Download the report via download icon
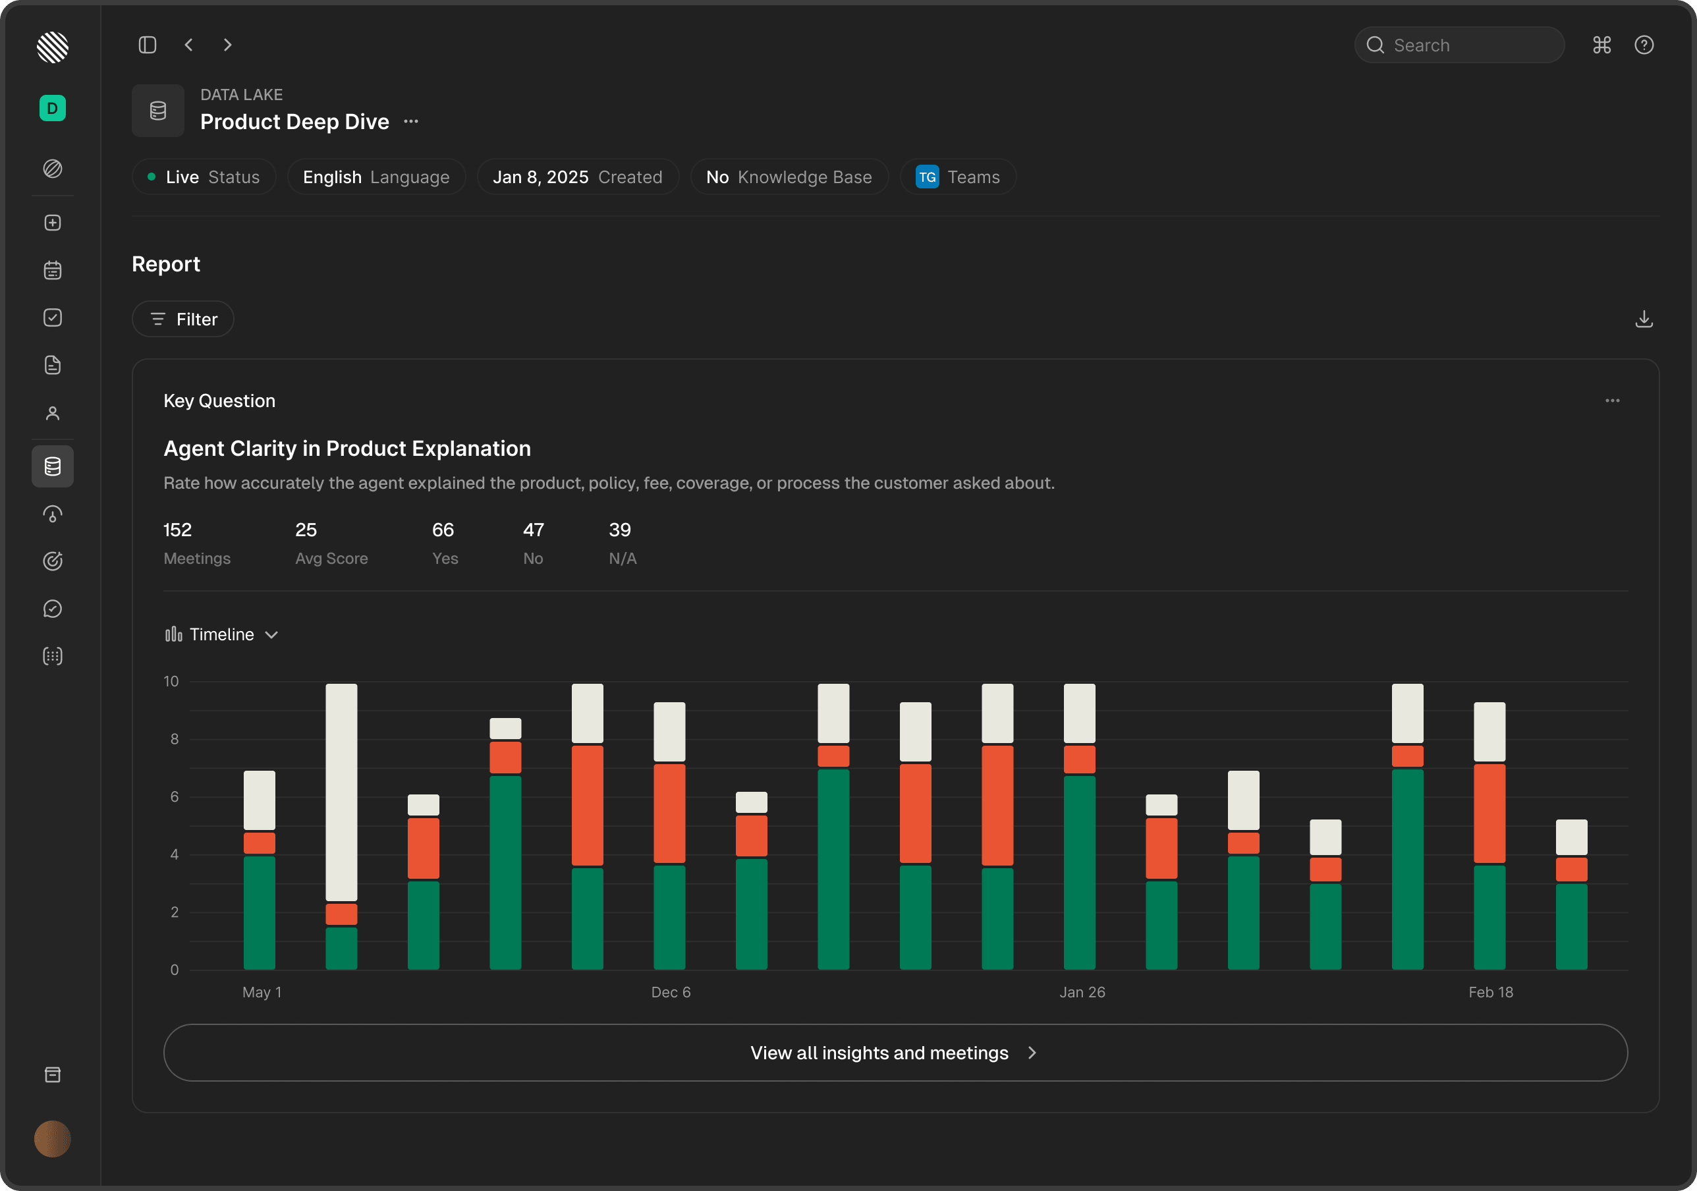Image resolution: width=1697 pixels, height=1191 pixels. pyautogui.click(x=1644, y=319)
